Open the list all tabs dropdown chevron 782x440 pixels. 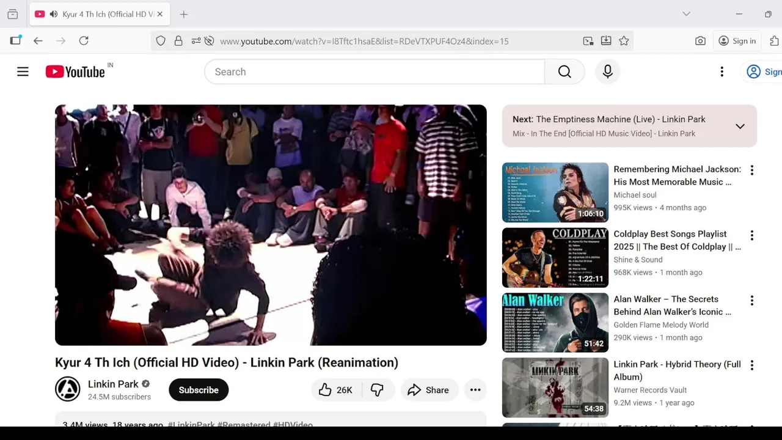point(686,14)
